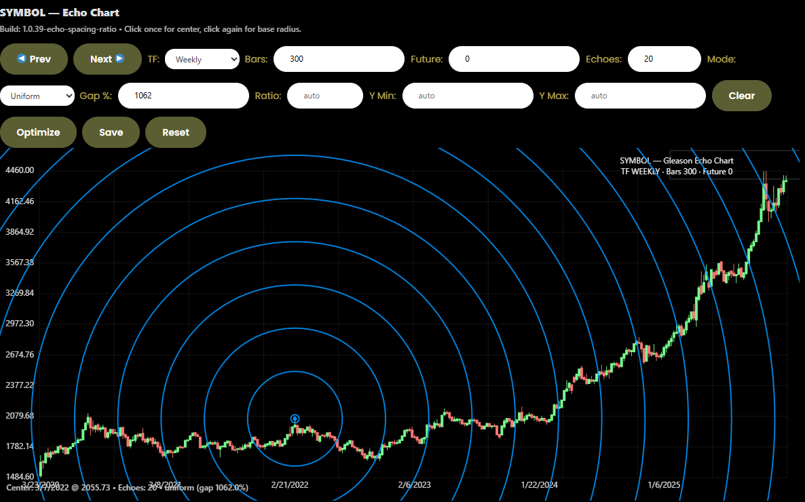Open the TF timeframe dropdown showing Weekly

tap(202, 59)
